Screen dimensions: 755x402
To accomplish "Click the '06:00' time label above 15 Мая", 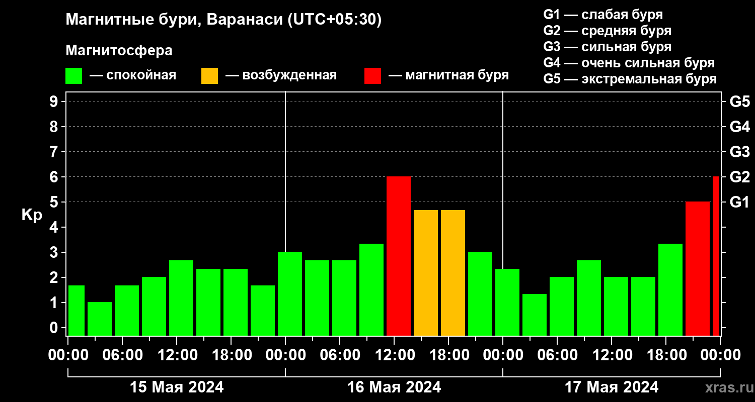I will [x=122, y=355].
